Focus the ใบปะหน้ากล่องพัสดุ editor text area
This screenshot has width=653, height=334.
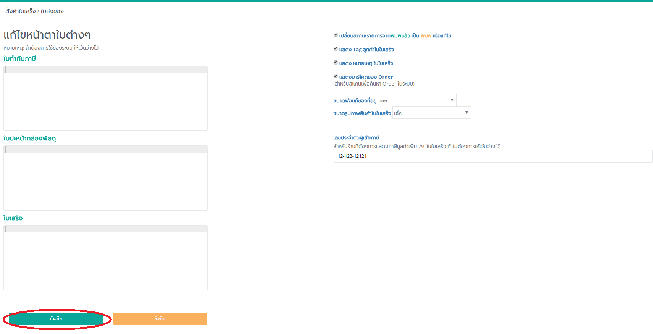tap(105, 181)
